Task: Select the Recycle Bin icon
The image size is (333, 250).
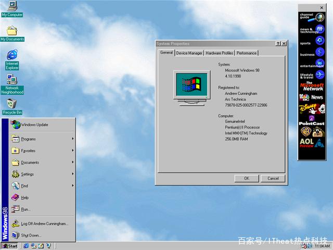Action: [12, 107]
